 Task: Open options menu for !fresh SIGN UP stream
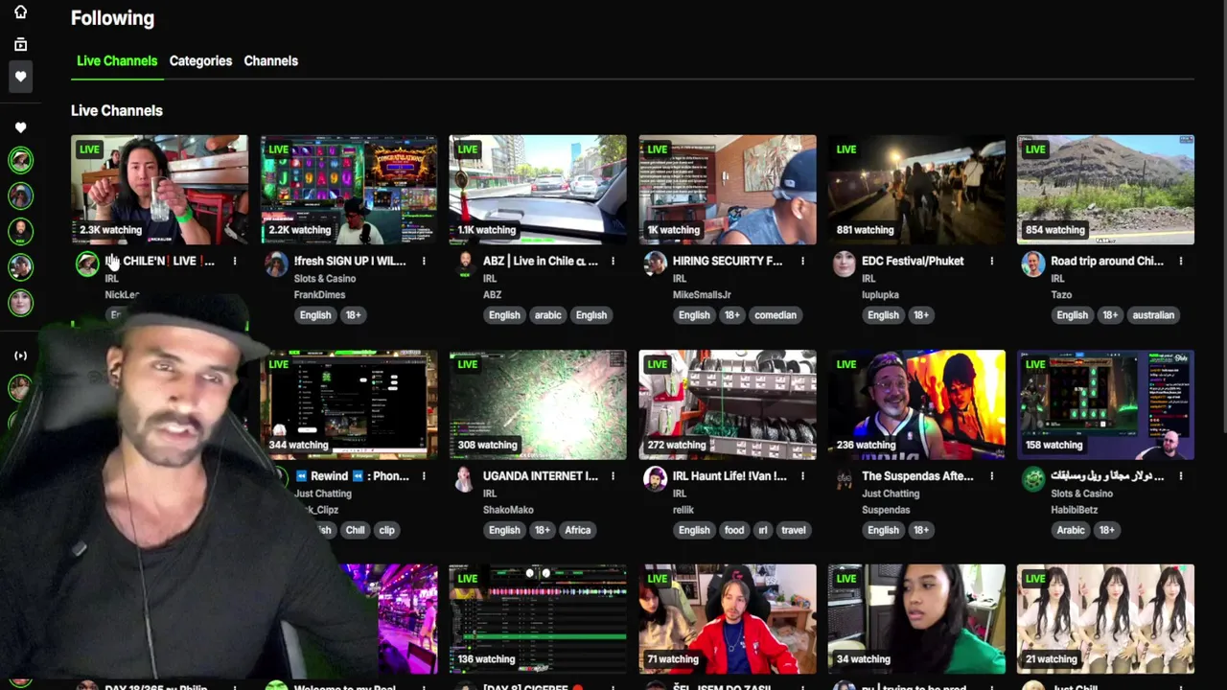click(424, 261)
